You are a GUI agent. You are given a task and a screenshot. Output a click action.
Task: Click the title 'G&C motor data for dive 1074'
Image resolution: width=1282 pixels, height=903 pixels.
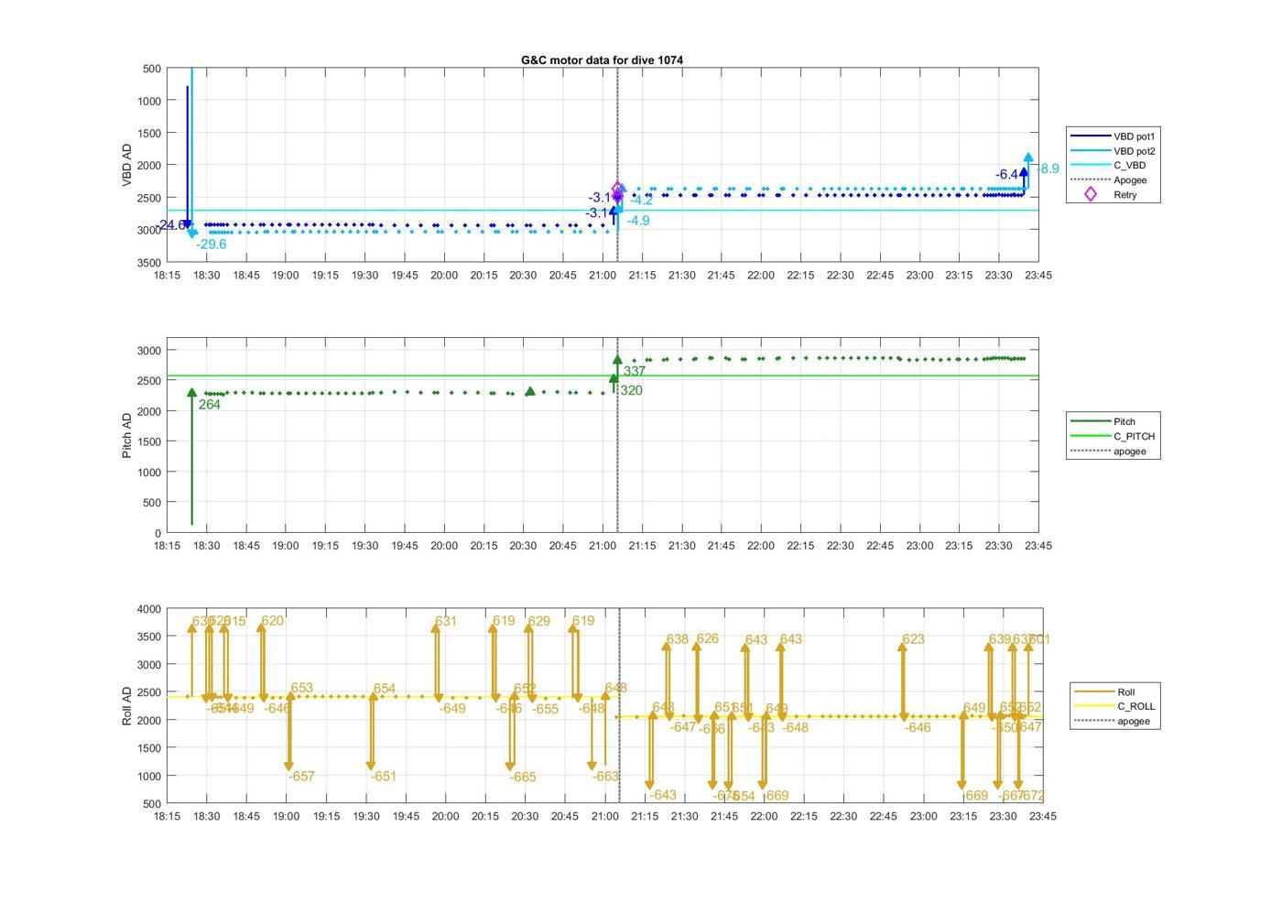coord(602,60)
